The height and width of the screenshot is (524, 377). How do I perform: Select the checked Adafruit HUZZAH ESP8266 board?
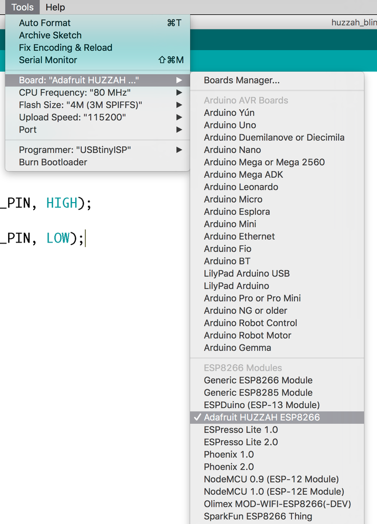click(262, 418)
